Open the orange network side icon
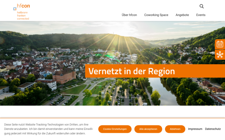This screenshot has height=140, width=225. point(220,55)
